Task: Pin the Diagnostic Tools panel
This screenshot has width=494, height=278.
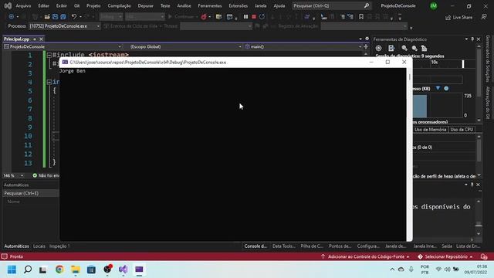Action: tap(472, 39)
